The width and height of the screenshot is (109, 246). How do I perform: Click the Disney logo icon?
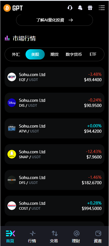(12, 103)
